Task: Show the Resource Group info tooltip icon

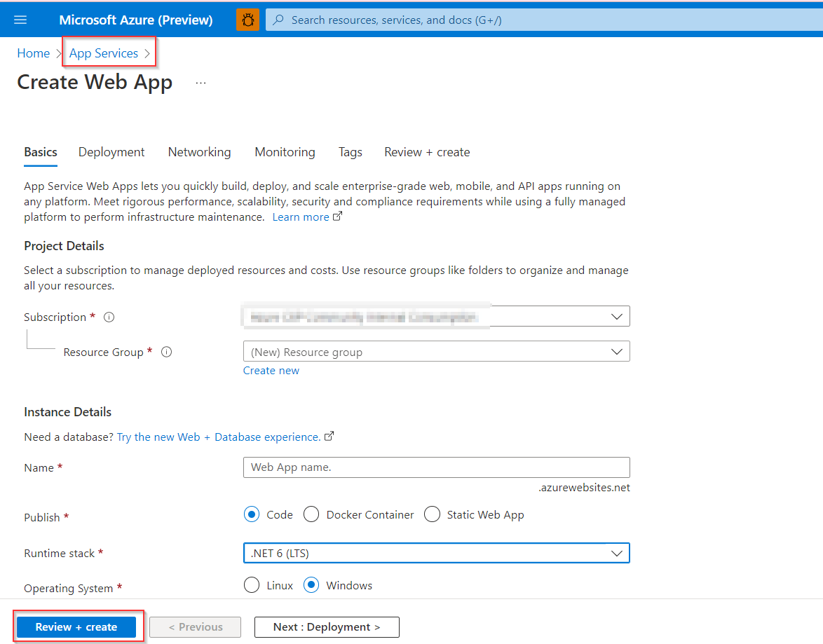Action: (166, 352)
